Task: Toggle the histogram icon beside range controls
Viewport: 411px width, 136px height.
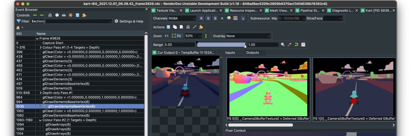Action: tap(303, 45)
